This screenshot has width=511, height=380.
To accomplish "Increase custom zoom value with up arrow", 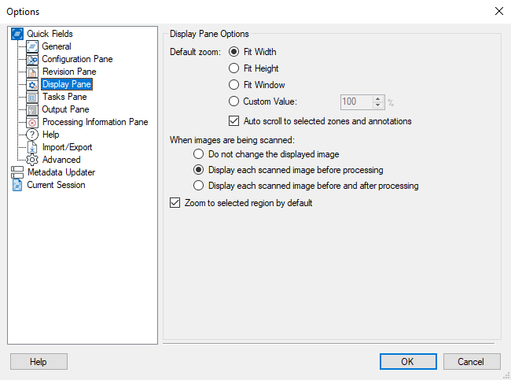I will [x=377, y=99].
